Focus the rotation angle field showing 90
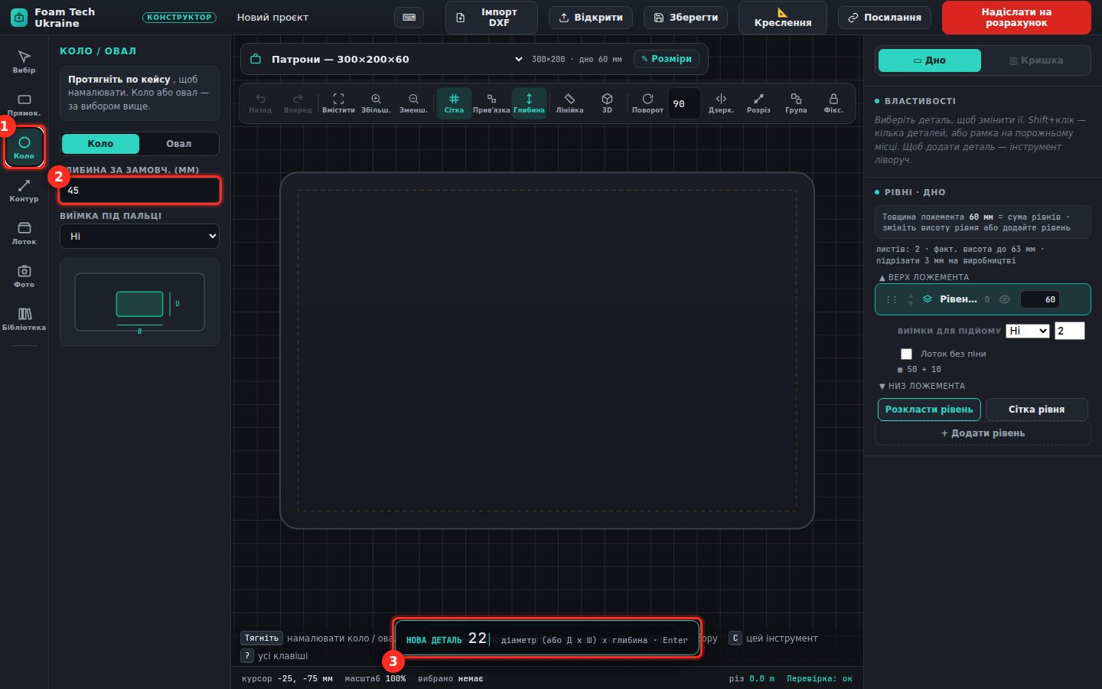Viewport: 1102px width, 689px height. tap(684, 104)
